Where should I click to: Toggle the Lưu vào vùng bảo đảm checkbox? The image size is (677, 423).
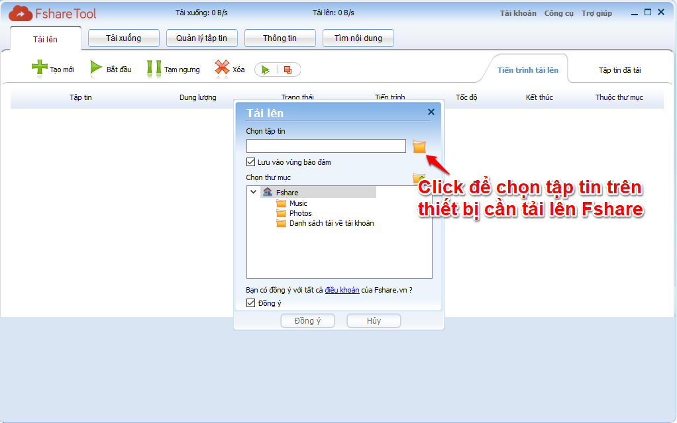click(x=250, y=162)
